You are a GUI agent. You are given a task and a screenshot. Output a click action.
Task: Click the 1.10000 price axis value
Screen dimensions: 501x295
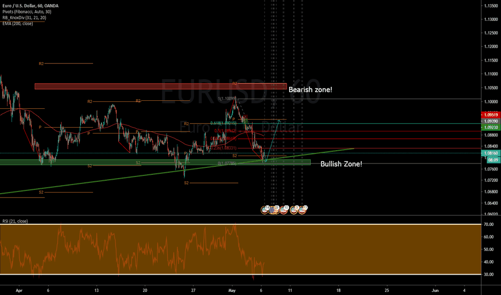(491, 102)
